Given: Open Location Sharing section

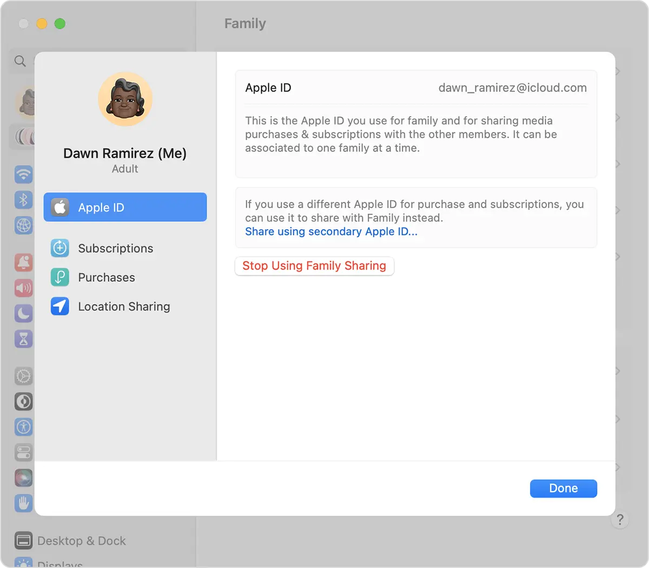Looking at the screenshot, I should pyautogui.click(x=125, y=307).
